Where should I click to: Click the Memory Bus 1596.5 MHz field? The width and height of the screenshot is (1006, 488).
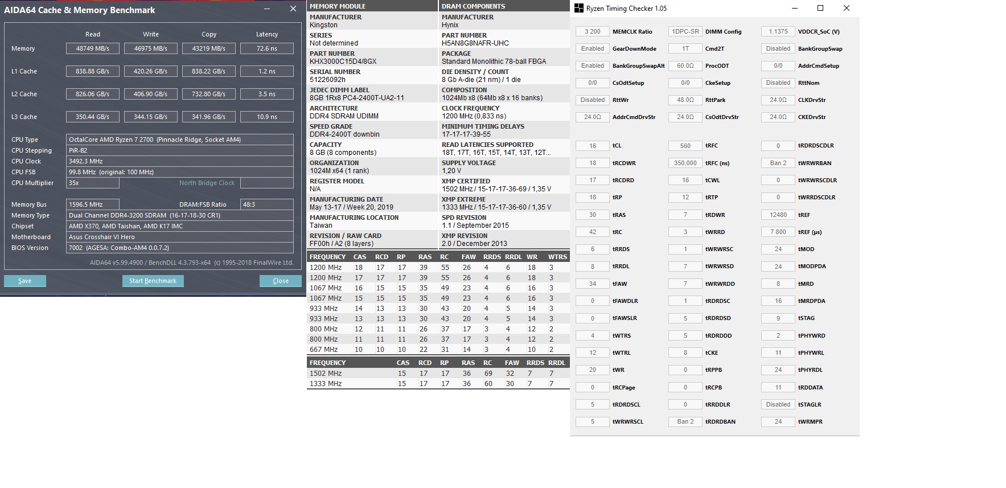[x=93, y=204]
